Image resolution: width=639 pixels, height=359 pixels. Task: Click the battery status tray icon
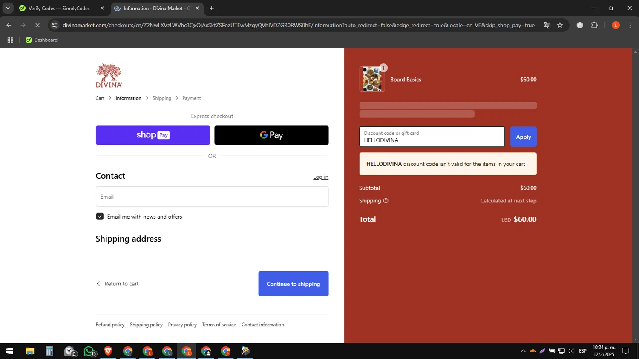click(552, 351)
